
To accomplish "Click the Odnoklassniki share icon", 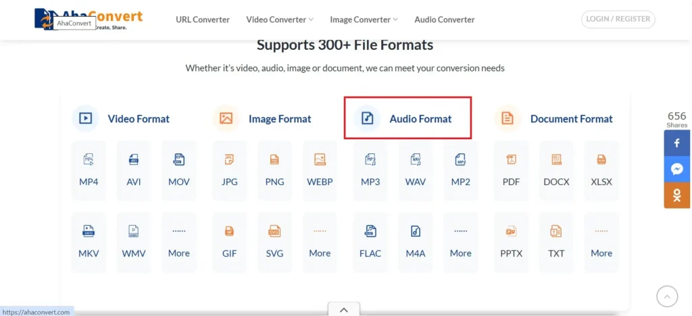I will 677,195.
